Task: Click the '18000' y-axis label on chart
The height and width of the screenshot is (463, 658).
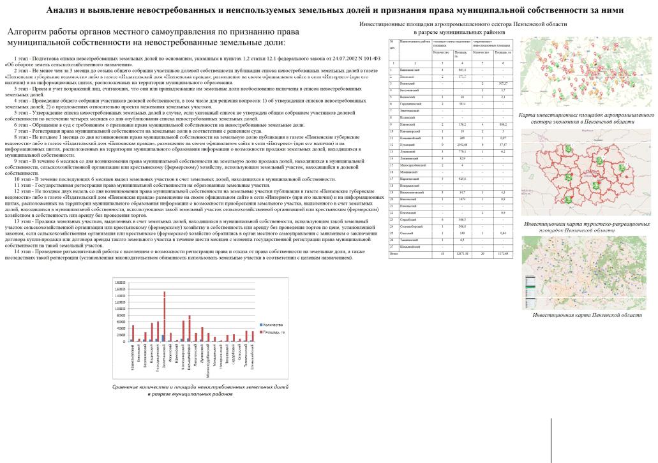Action: 119,283
